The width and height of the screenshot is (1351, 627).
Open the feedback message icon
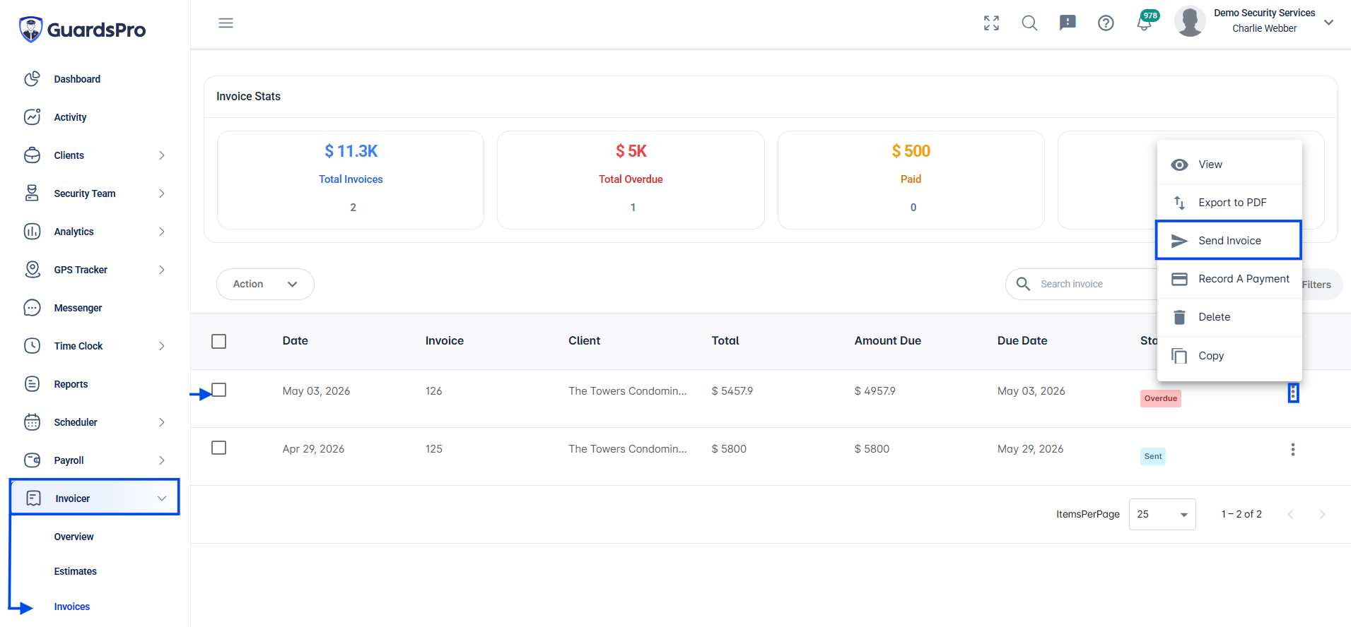pyautogui.click(x=1068, y=23)
